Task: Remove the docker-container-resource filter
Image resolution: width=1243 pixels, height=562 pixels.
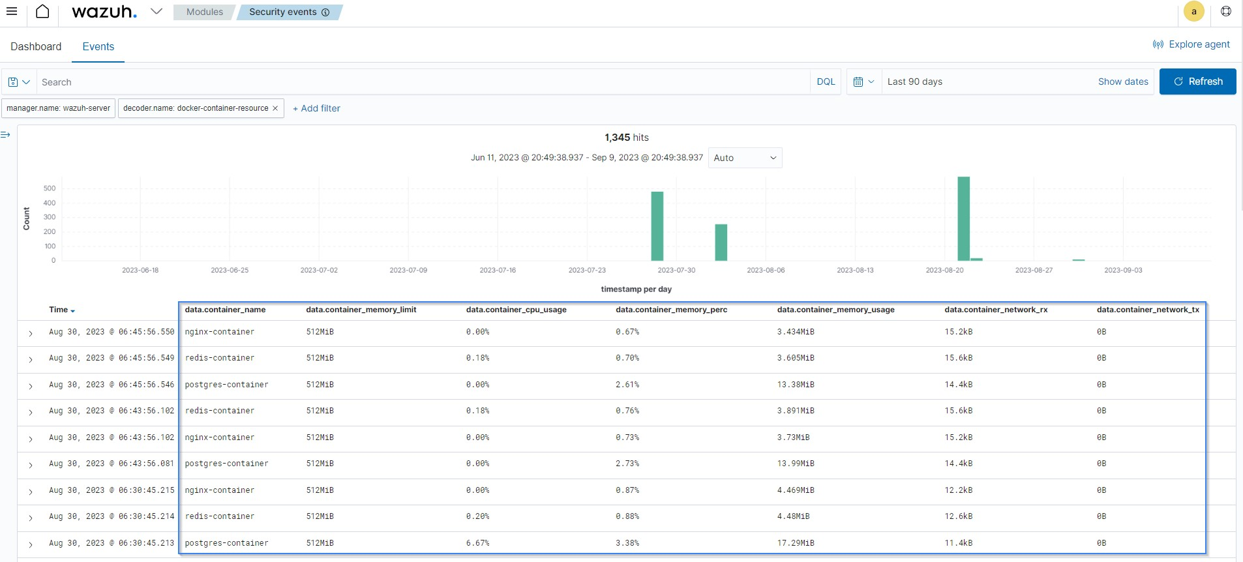Action: point(275,108)
